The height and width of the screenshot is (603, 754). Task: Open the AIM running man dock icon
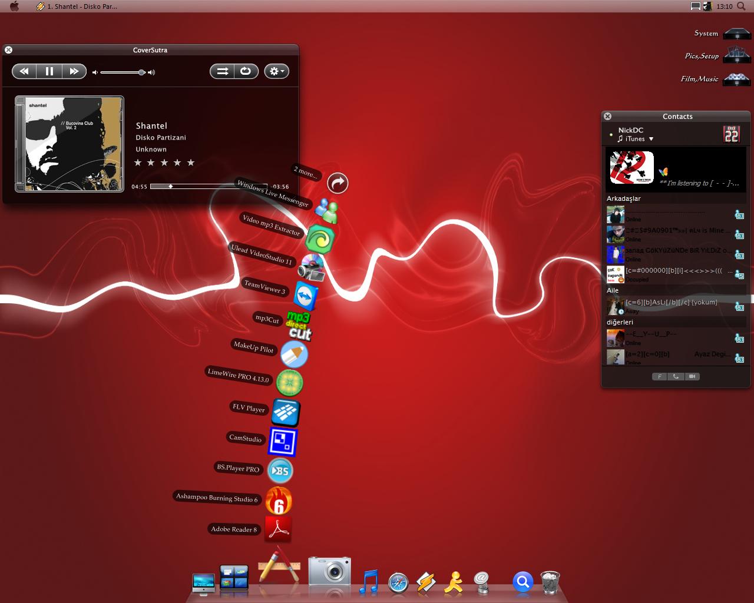coord(454,582)
